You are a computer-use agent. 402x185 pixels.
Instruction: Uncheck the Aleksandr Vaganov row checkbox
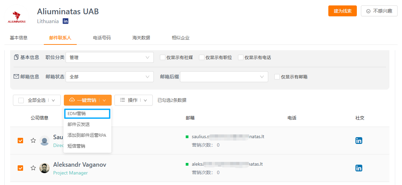[x=20, y=168]
